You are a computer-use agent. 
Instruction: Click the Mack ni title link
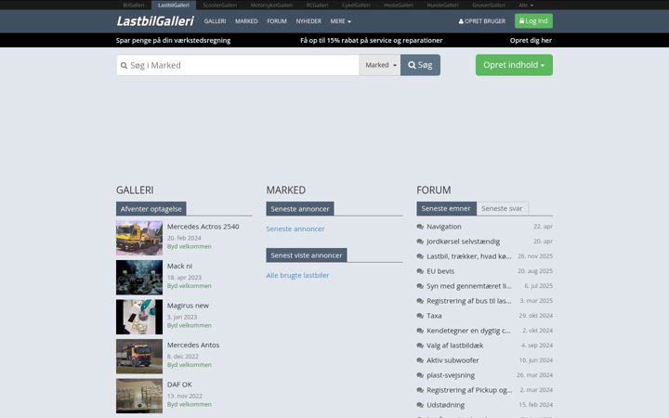179,267
